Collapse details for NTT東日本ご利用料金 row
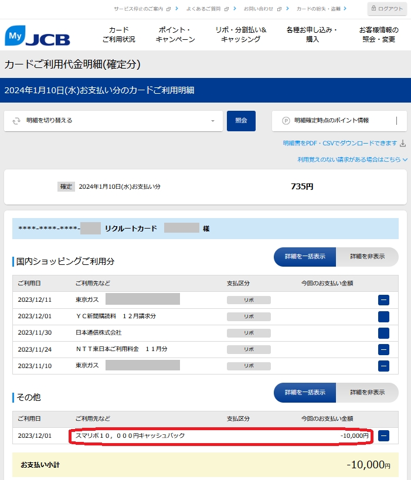This screenshot has width=411, height=480. 383,349
